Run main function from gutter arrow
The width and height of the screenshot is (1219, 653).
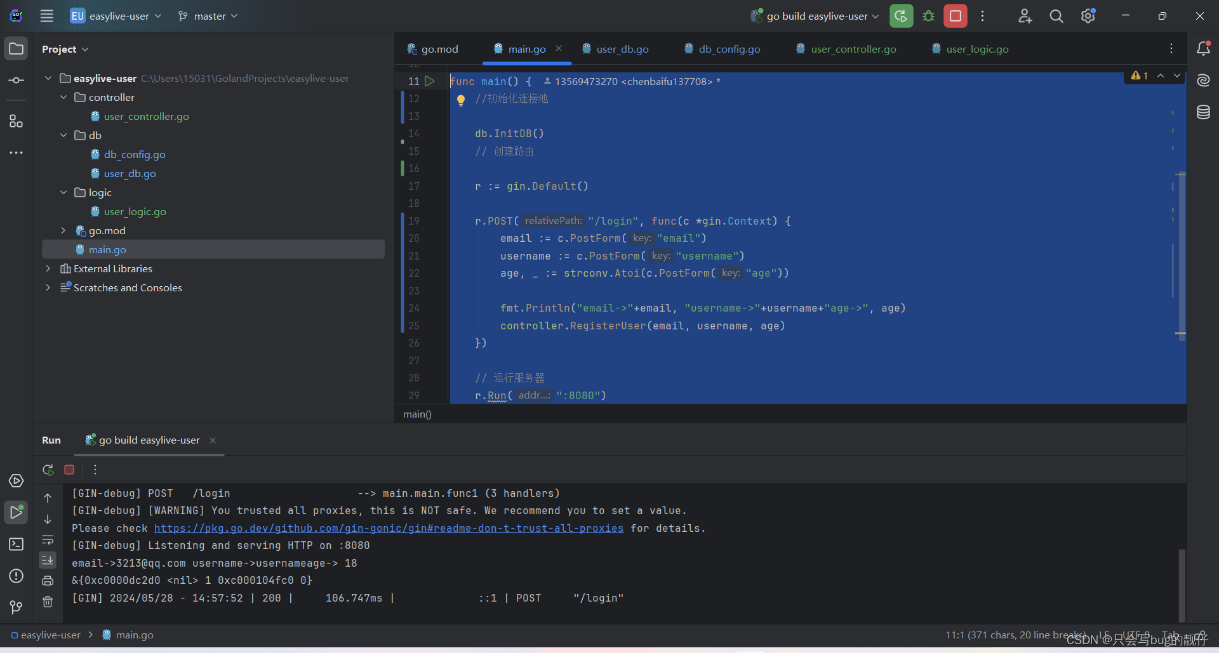430,81
